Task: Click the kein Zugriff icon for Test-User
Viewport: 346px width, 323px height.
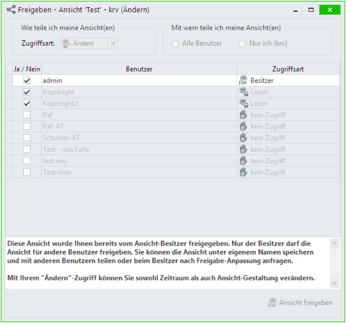Action: (243, 172)
